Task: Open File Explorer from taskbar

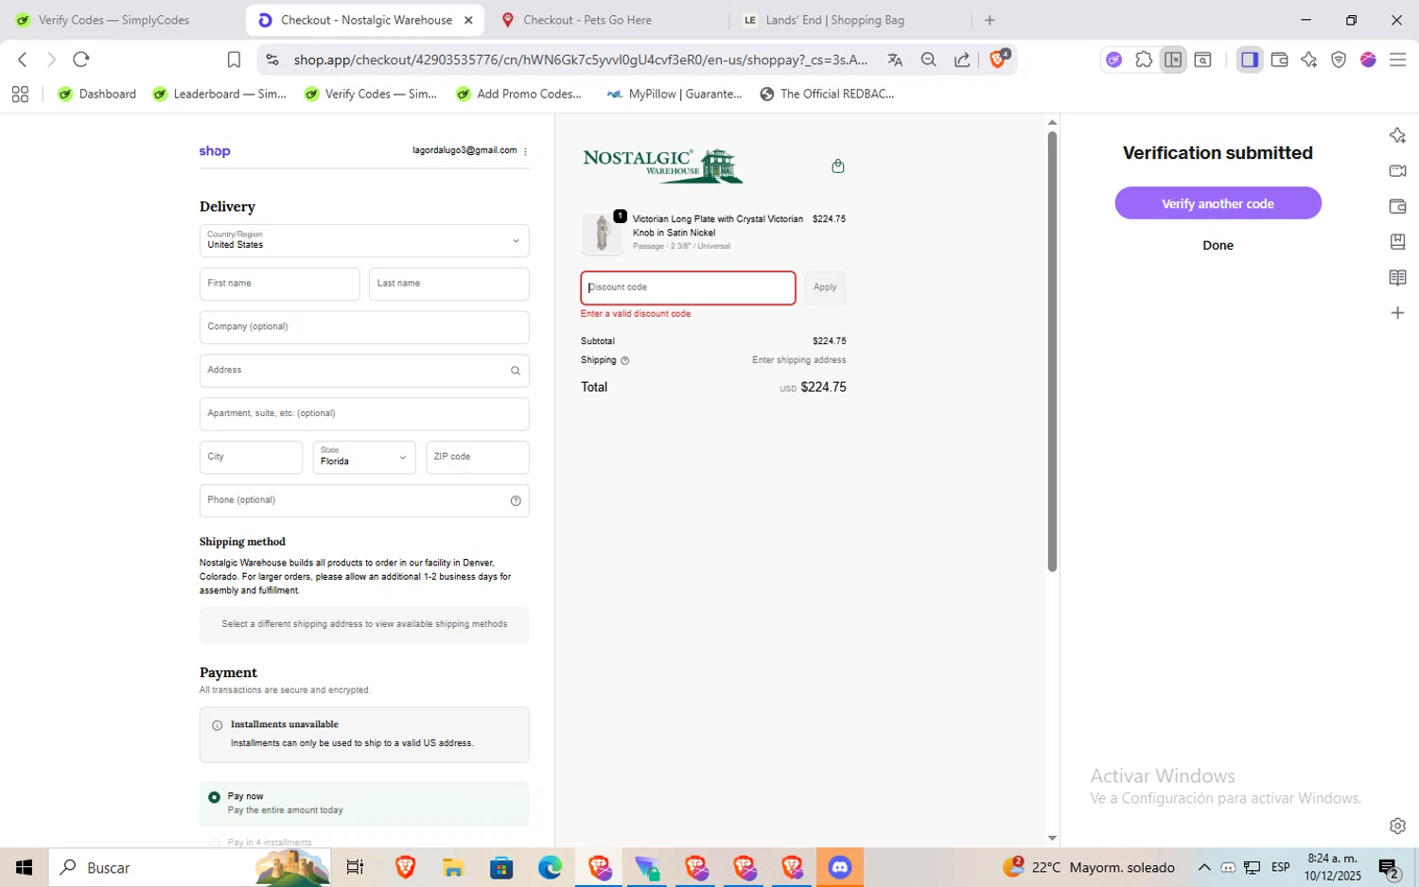Action: [x=453, y=867]
